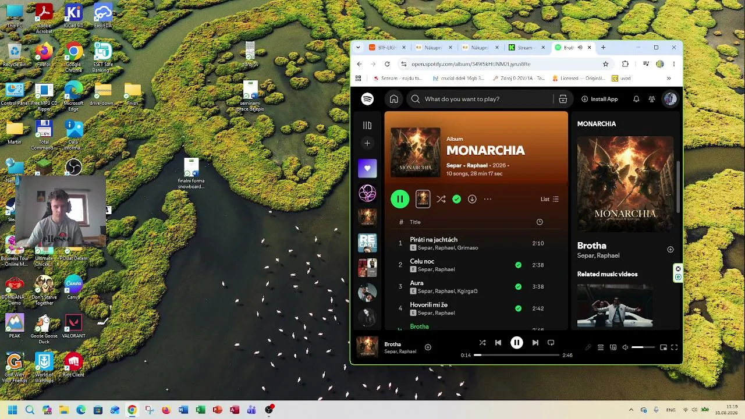745x419 pixels.
Task: Switch to the BTF-LIGHTING browser tab
Action: pyautogui.click(x=387, y=48)
